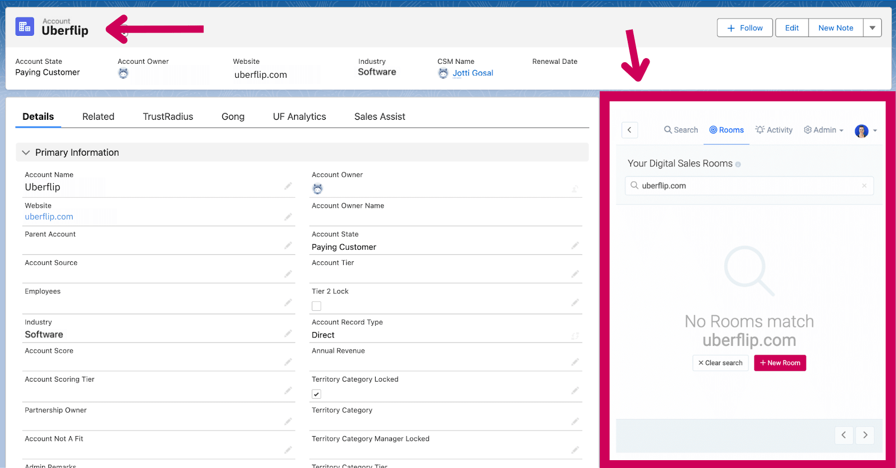896x468 pixels.
Task: Edit Account Scoring Tier with pencil icon
Action: 288,390
